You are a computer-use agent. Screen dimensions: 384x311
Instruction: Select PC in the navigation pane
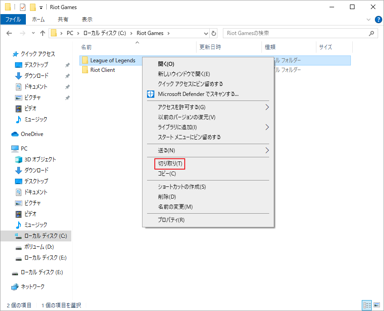tap(20, 149)
